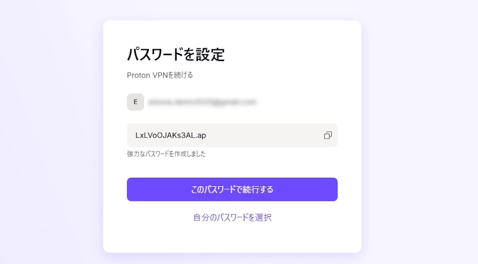Click the Proton VPNを続ける subtitle
Screen dimensions: 478x264
(160, 75)
